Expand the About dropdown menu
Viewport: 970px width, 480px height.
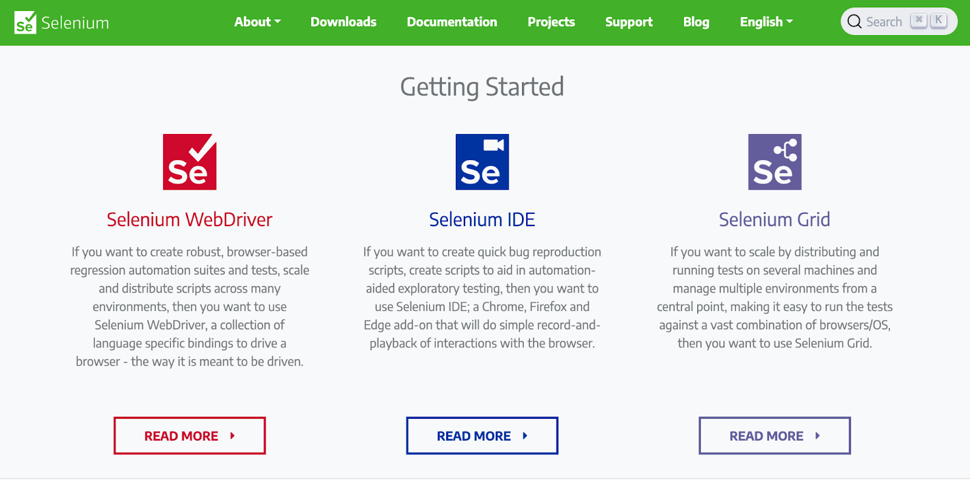click(258, 22)
